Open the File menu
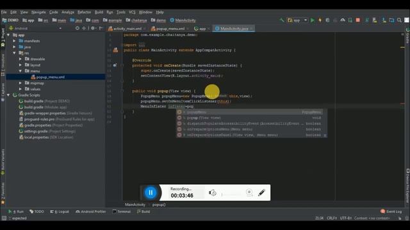The height and width of the screenshot is (230, 410). [x=4, y=12]
